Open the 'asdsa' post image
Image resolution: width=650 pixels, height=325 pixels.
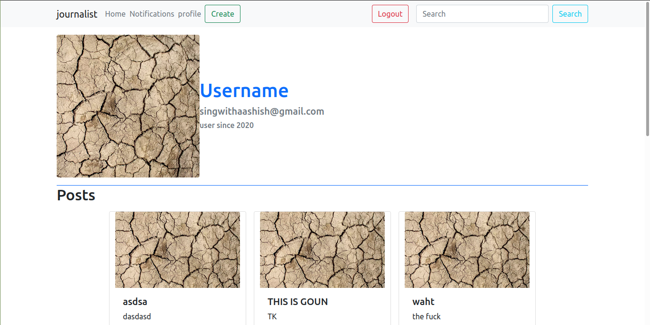coord(178,250)
